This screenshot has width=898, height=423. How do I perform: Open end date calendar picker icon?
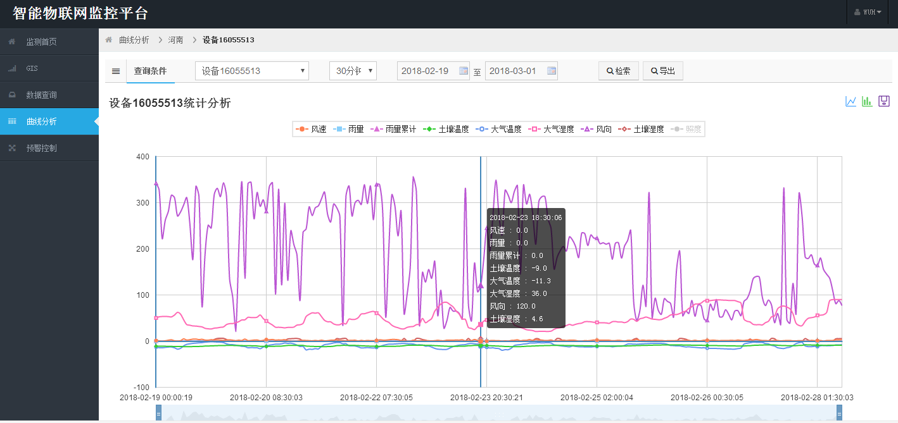[552, 71]
